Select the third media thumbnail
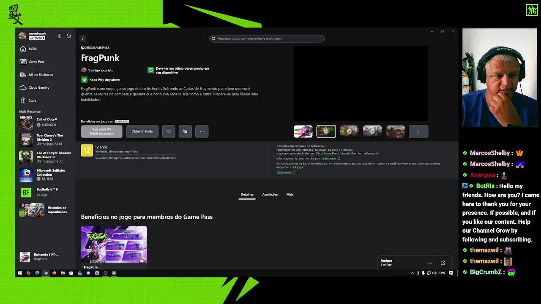Screen dimensions: 541x304 tap(349, 131)
